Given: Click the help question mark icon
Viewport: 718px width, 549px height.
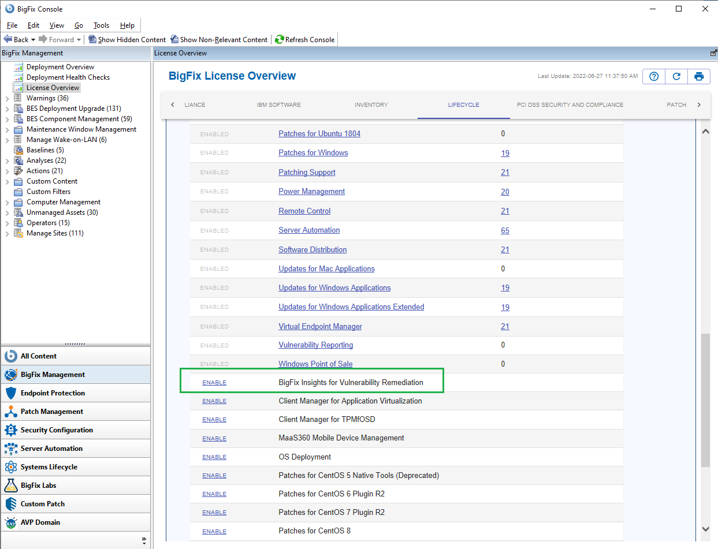Looking at the screenshot, I should click(654, 76).
